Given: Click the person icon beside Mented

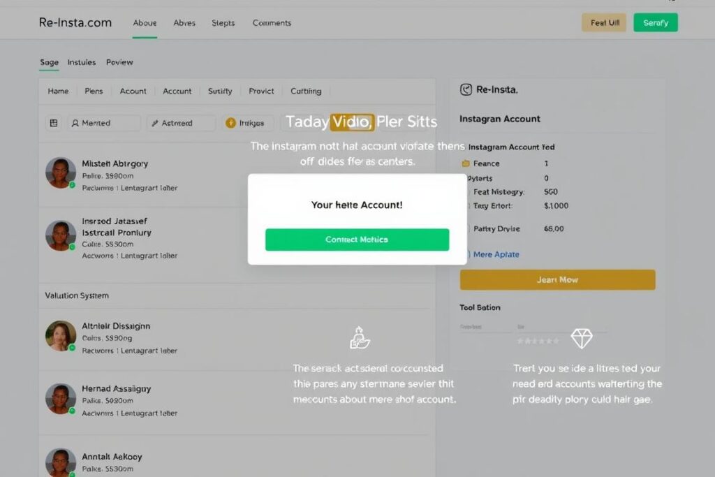Looking at the screenshot, I should tap(75, 123).
